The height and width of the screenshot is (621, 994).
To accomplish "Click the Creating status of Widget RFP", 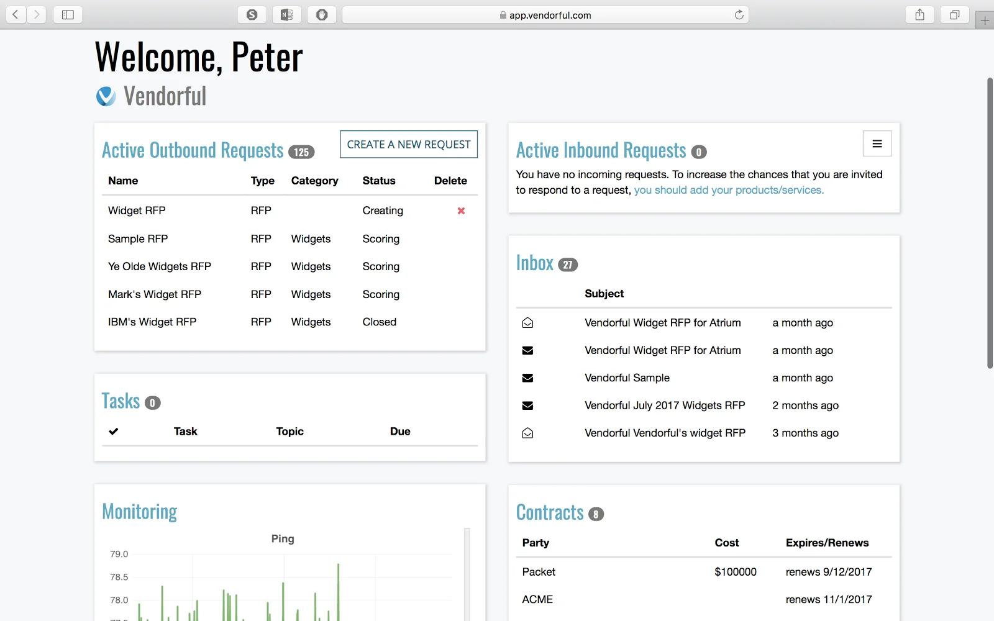I will tap(383, 211).
